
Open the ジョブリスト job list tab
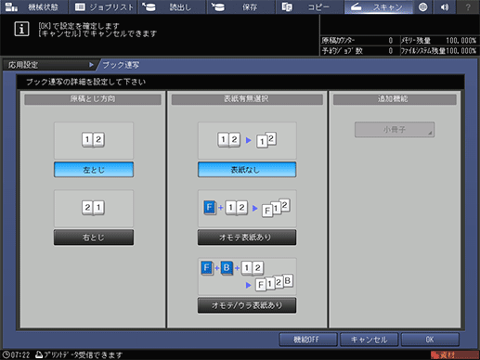click(103, 6)
